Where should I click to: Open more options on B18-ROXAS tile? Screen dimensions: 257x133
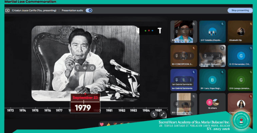pos(191,32)
